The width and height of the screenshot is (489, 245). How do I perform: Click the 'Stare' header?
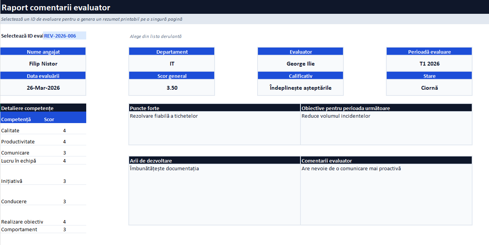(430, 76)
